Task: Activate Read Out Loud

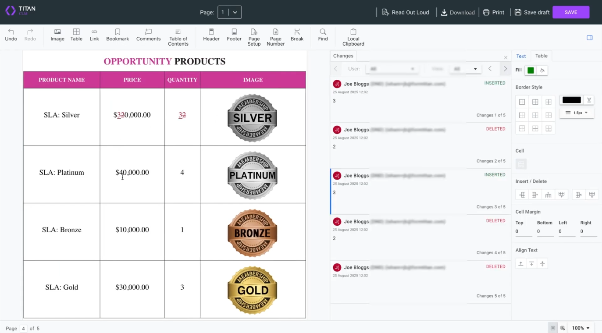Action: point(405,12)
